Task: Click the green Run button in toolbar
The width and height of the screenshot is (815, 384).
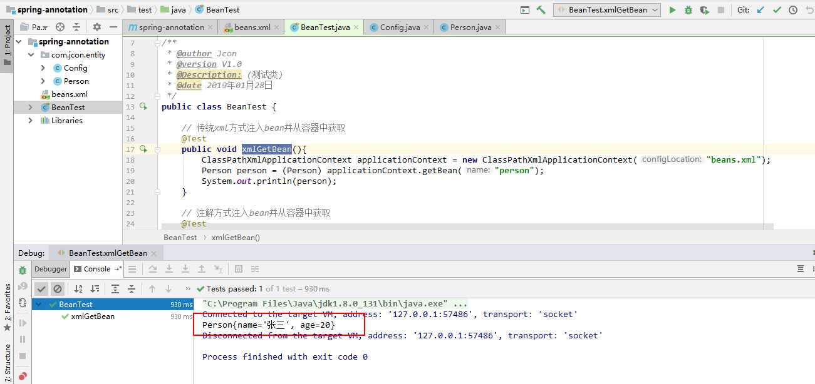Action: (x=672, y=10)
